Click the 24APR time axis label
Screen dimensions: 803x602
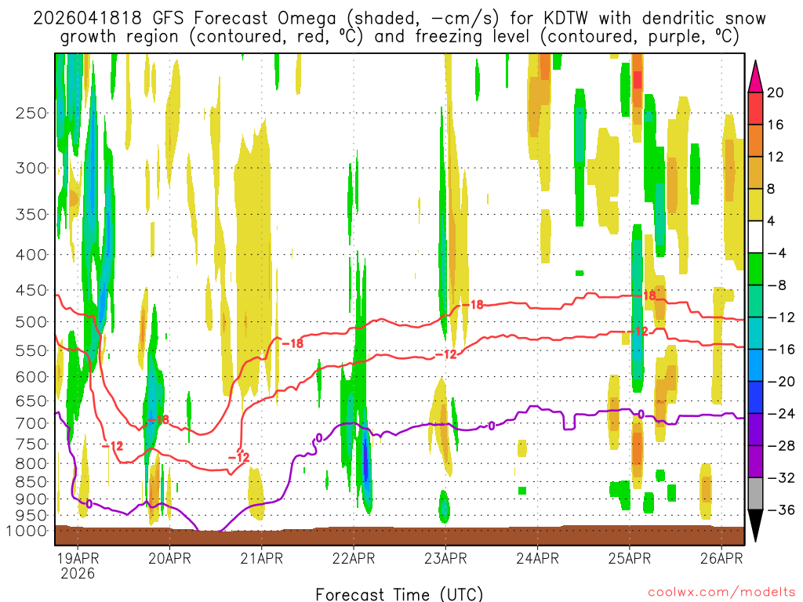tap(537, 558)
